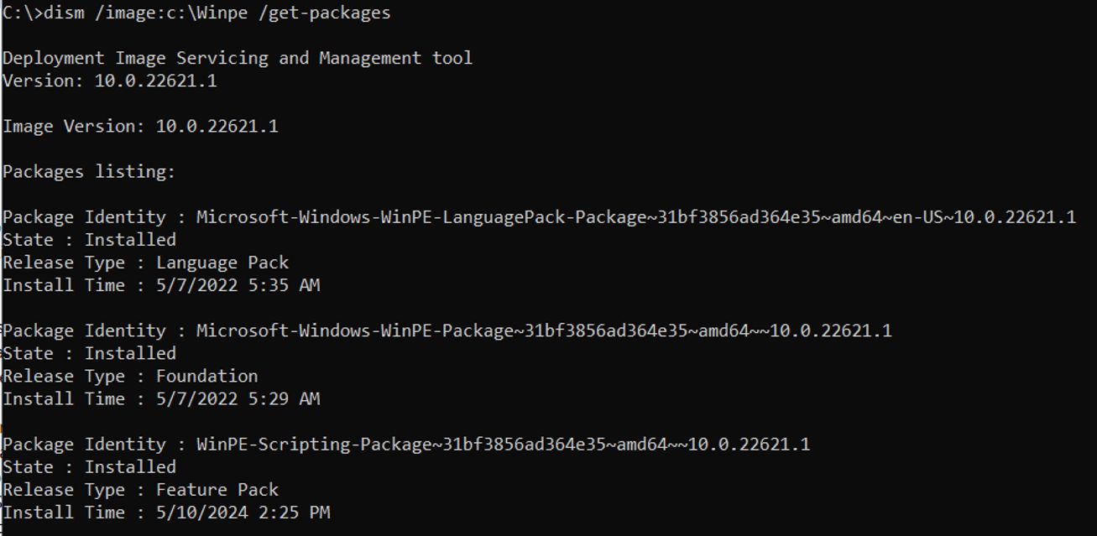The image size is (1097, 536).
Task: Click the State line under the LanguagePack package
Action: pos(89,240)
